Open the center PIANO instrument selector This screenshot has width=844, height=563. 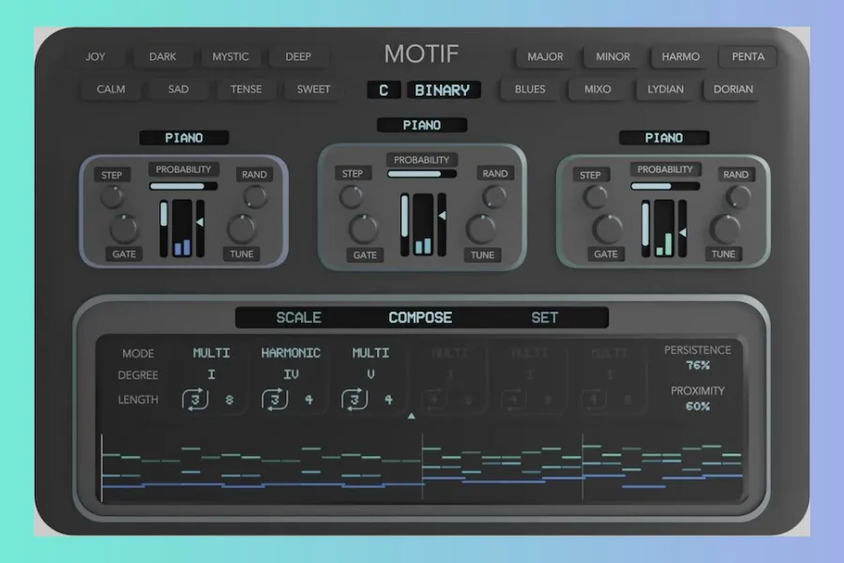coord(421,125)
